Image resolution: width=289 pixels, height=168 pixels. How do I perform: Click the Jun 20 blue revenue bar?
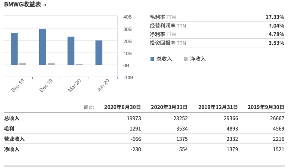pos(99,53)
